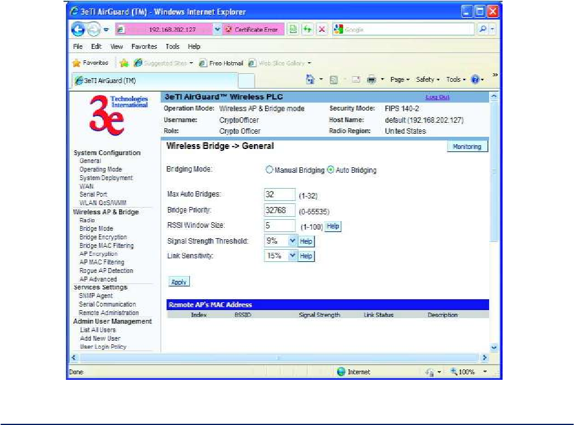This screenshot has width=574, height=425.
Task: Open the Edit menu
Action: (x=96, y=46)
